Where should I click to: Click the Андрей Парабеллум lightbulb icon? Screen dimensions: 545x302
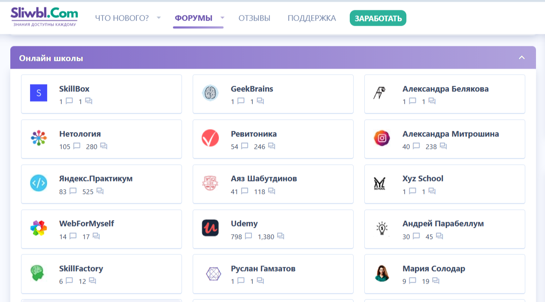(x=382, y=228)
